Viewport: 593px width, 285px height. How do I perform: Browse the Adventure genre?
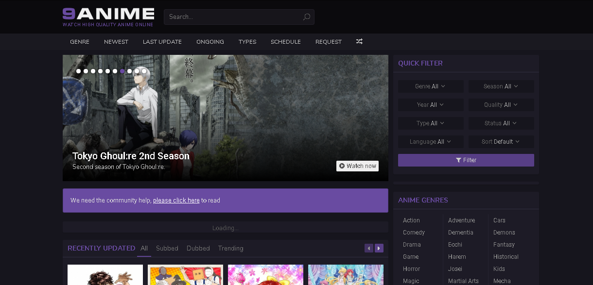pos(461,220)
